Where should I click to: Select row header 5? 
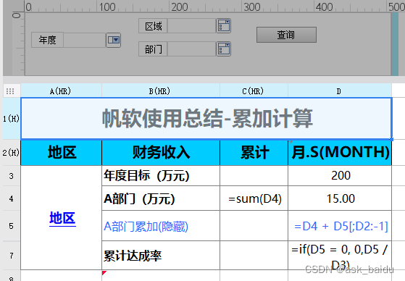click(12, 226)
